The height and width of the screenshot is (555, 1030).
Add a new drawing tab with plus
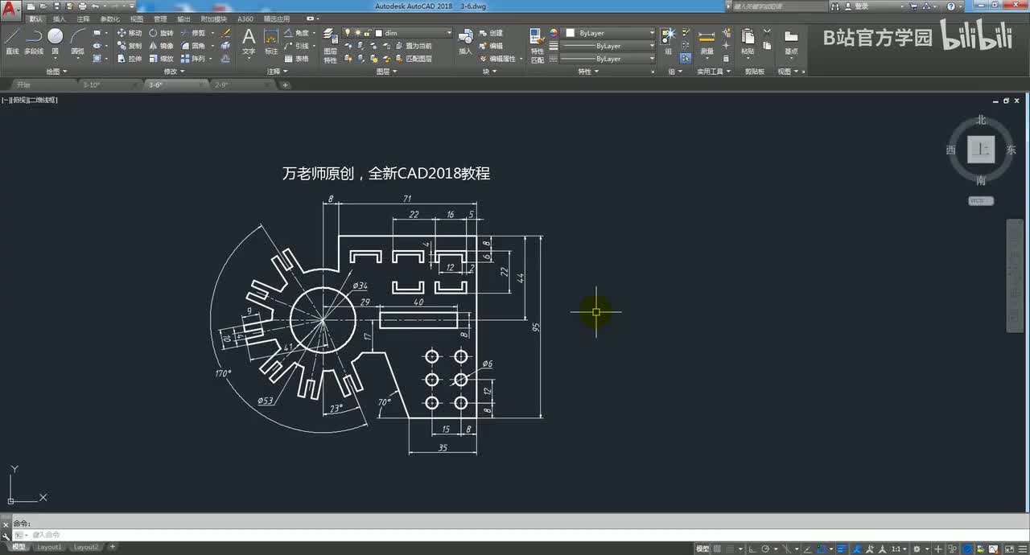tap(285, 84)
